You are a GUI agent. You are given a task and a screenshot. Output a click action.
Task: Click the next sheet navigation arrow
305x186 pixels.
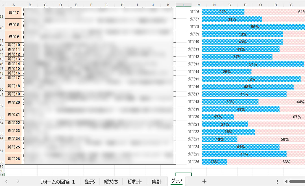pyautogui.click(x=18, y=181)
